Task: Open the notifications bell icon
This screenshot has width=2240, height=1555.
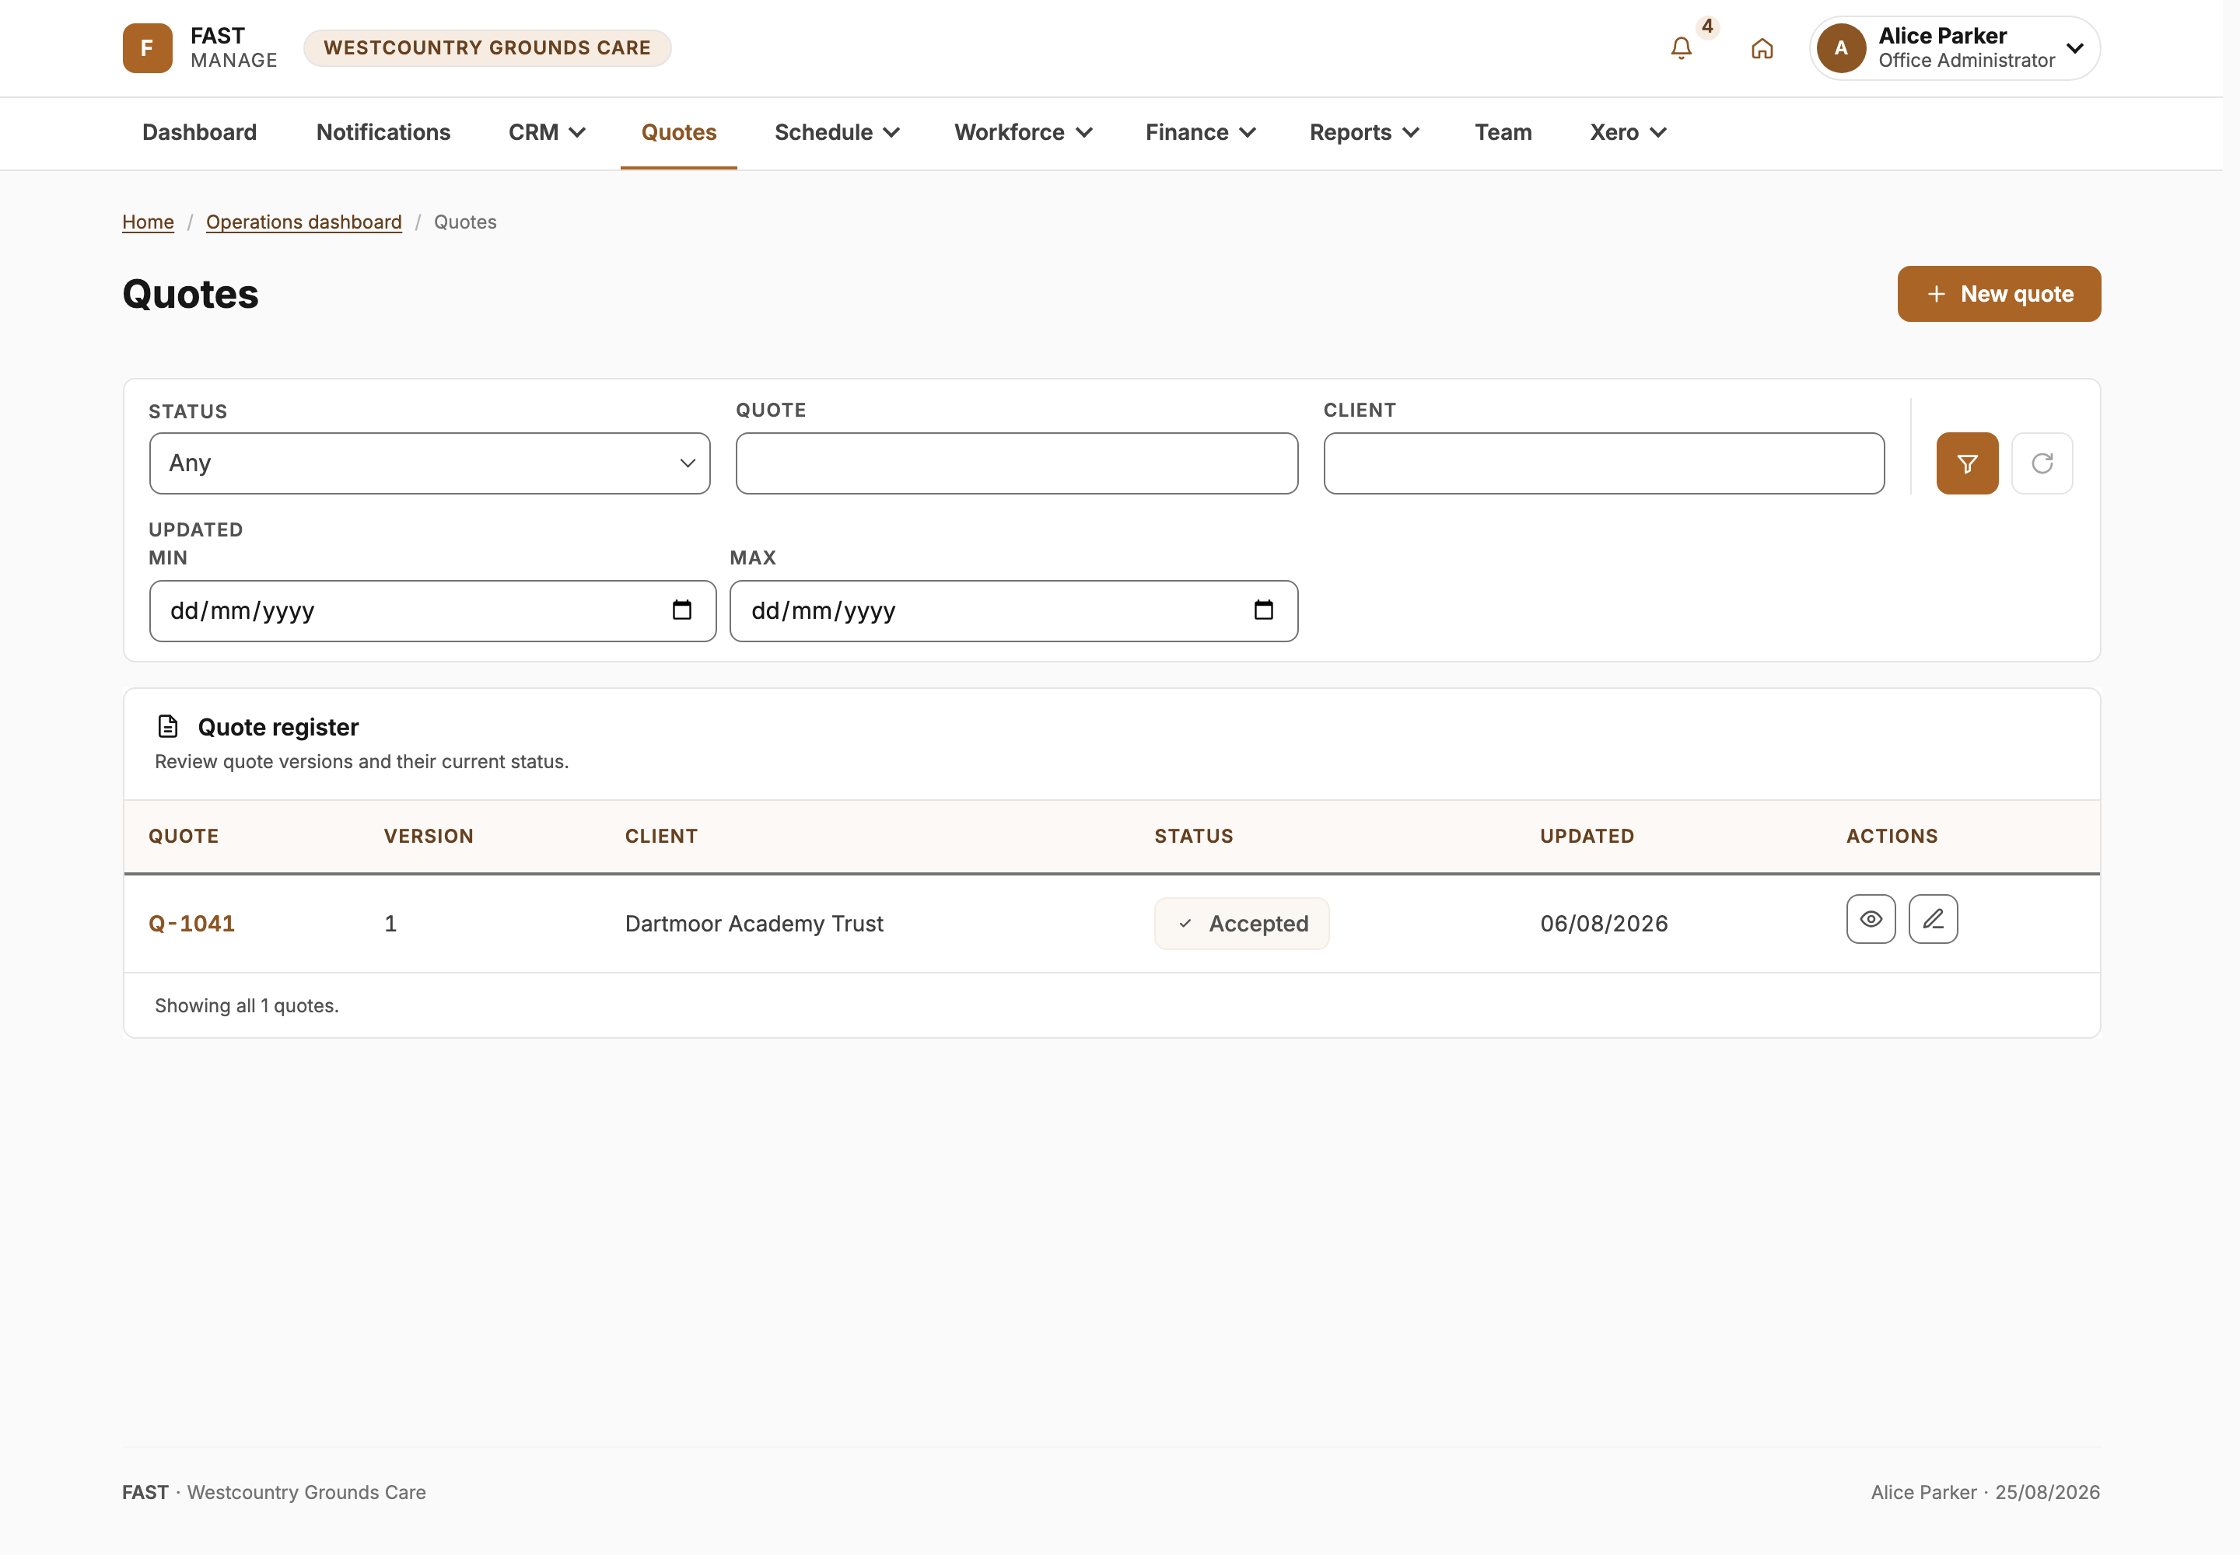Action: coord(1681,47)
